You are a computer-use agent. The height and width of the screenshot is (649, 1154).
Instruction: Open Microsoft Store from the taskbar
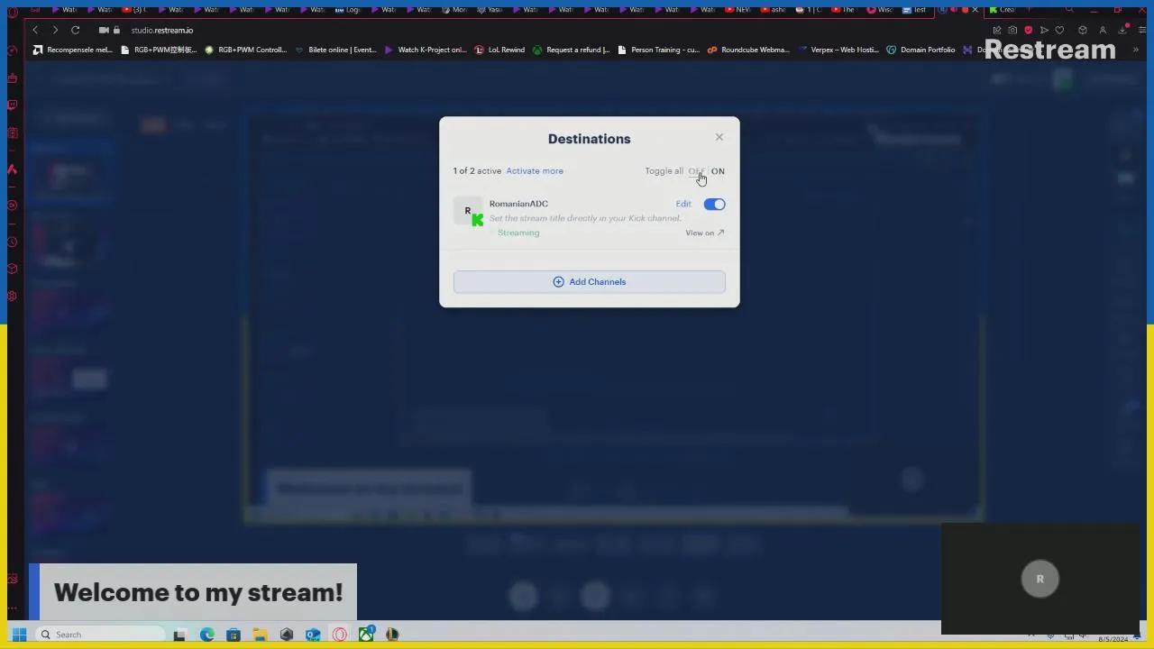(234, 635)
